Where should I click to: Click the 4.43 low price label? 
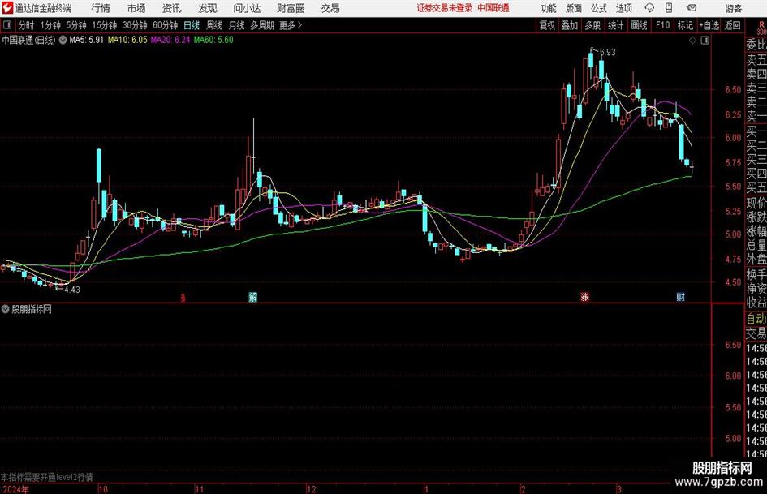pos(72,290)
